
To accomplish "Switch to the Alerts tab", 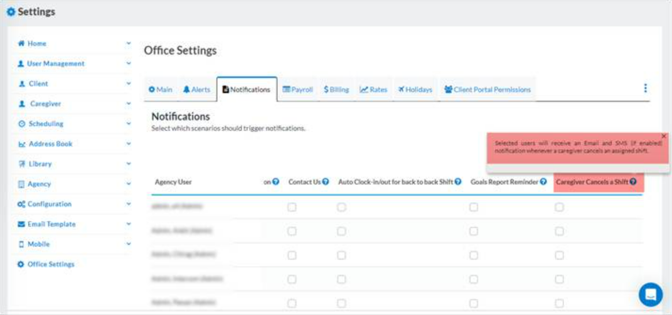I will point(197,90).
